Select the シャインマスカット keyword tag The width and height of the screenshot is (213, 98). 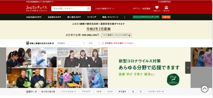(68, 92)
